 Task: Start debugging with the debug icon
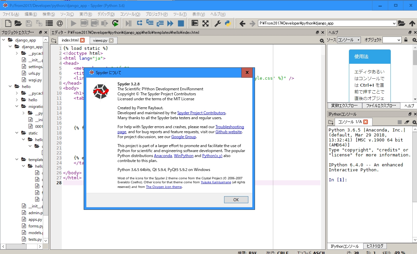tap(129, 23)
